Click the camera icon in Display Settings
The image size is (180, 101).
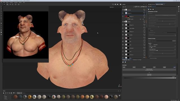(x=151, y=9)
